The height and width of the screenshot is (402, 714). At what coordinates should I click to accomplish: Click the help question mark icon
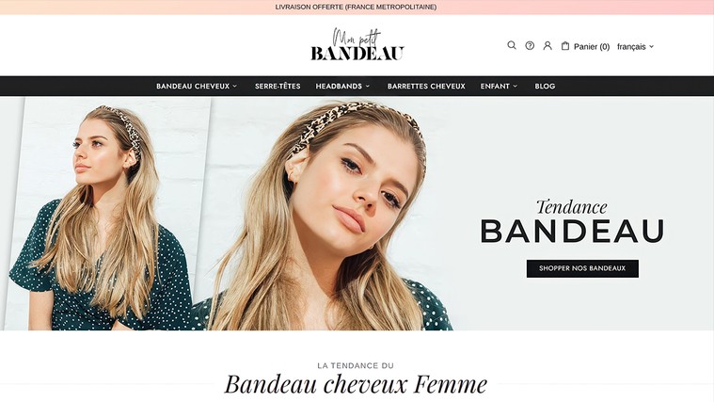point(530,45)
